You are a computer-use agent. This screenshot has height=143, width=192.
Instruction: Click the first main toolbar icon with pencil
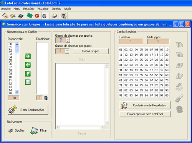coord(5,16)
